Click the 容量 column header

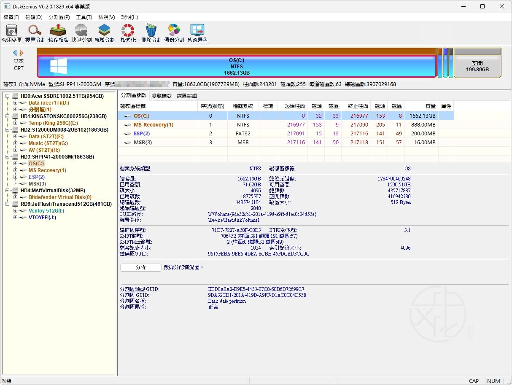pyautogui.click(x=421, y=106)
